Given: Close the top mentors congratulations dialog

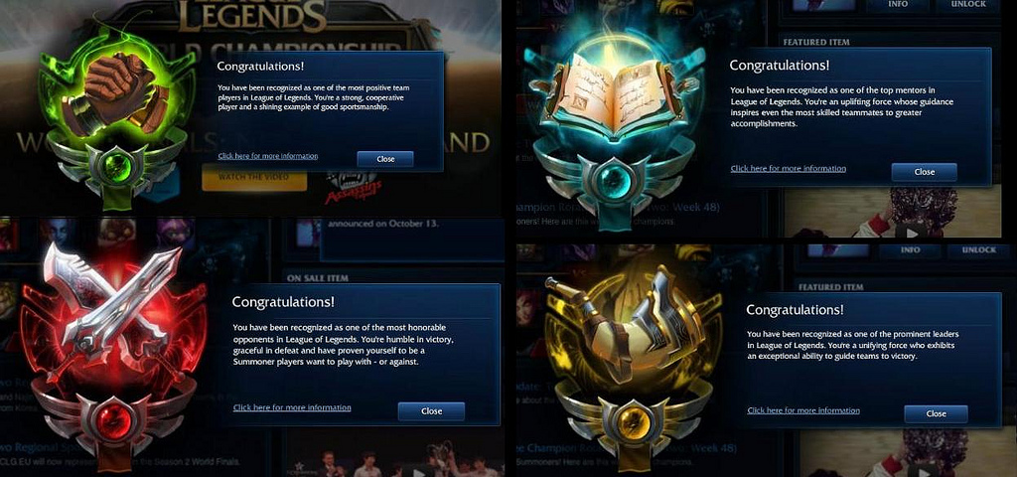Looking at the screenshot, I should click(x=925, y=172).
